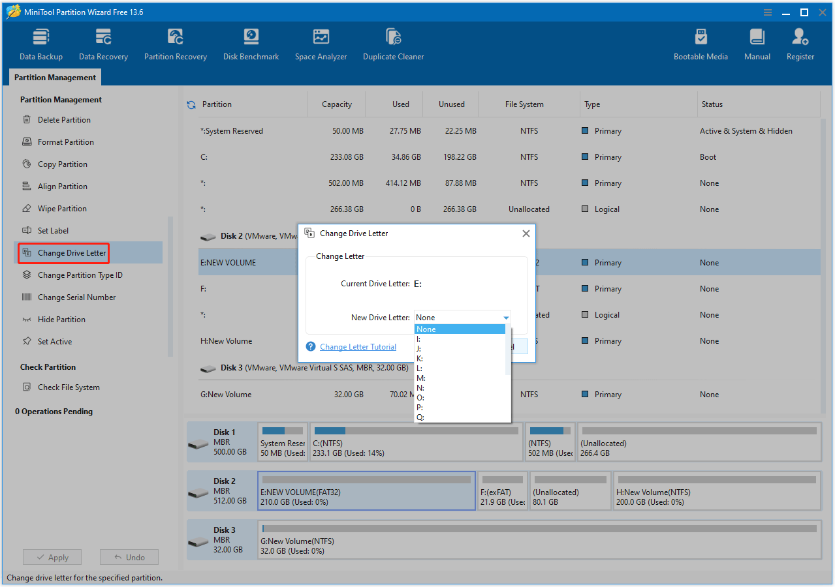Select the F:(exFAT) block in disk map
835x587 pixels.
pyautogui.click(x=502, y=490)
